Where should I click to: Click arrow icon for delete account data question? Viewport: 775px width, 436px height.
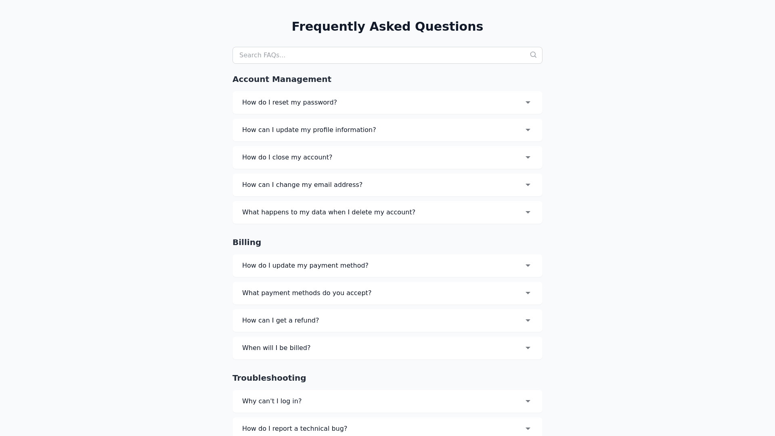click(x=528, y=212)
